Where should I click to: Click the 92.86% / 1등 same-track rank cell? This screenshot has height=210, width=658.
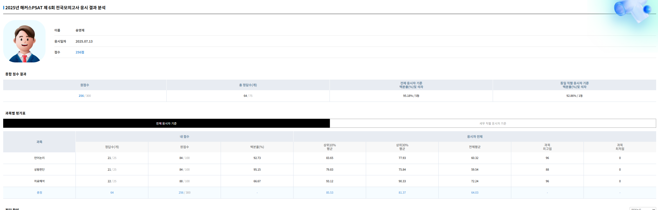pyautogui.click(x=575, y=96)
